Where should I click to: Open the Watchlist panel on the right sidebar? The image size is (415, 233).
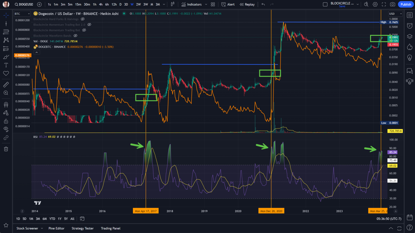click(x=410, y=15)
